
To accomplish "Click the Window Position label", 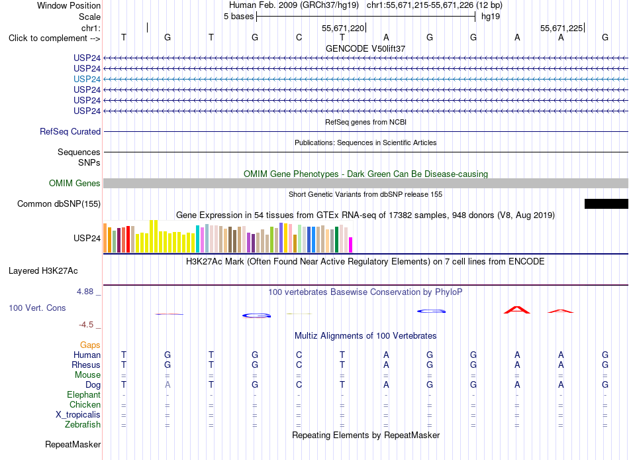I will click(x=69, y=5).
